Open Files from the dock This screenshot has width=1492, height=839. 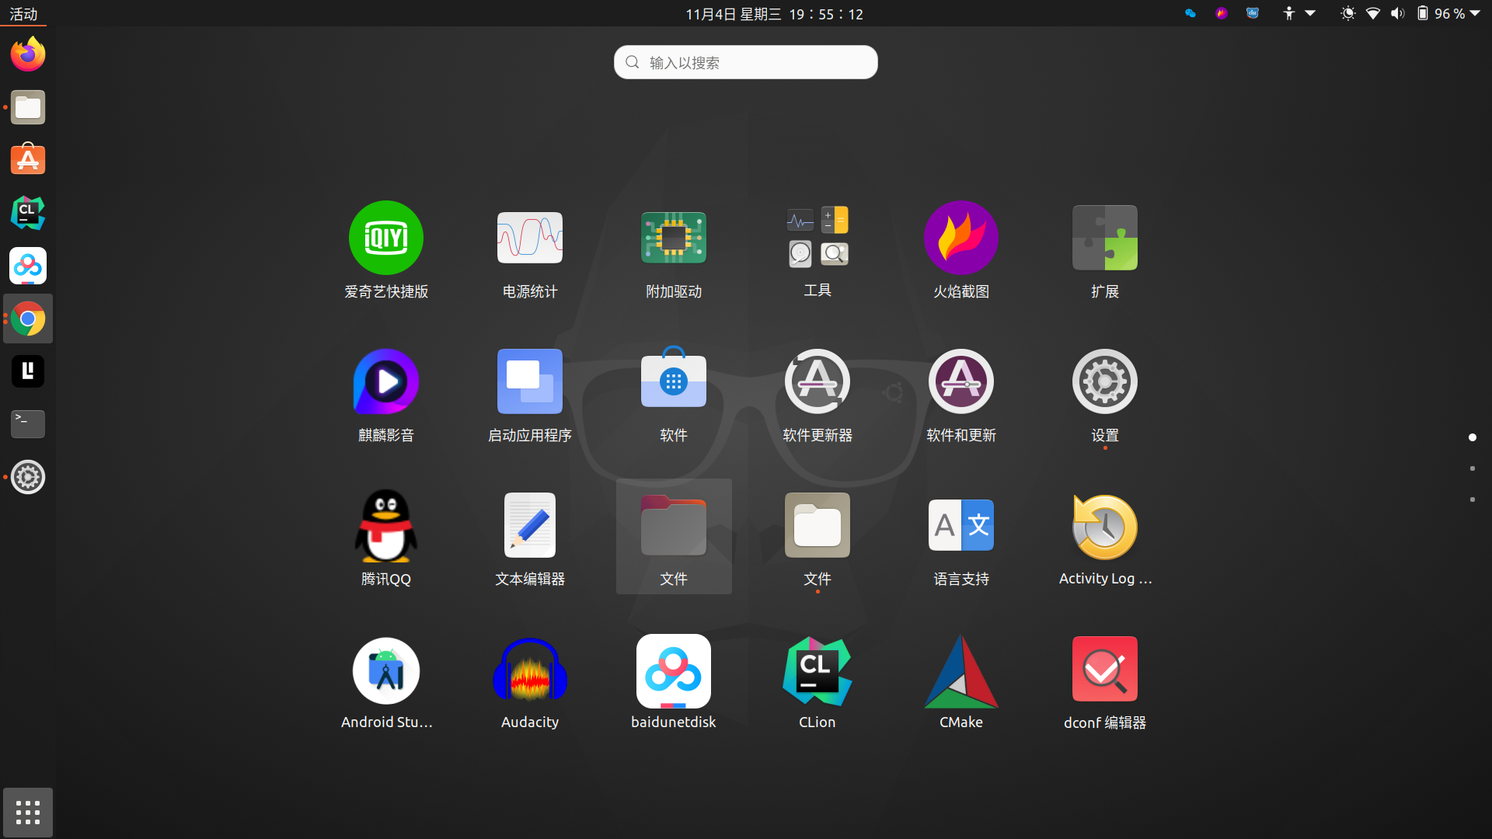click(x=28, y=107)
